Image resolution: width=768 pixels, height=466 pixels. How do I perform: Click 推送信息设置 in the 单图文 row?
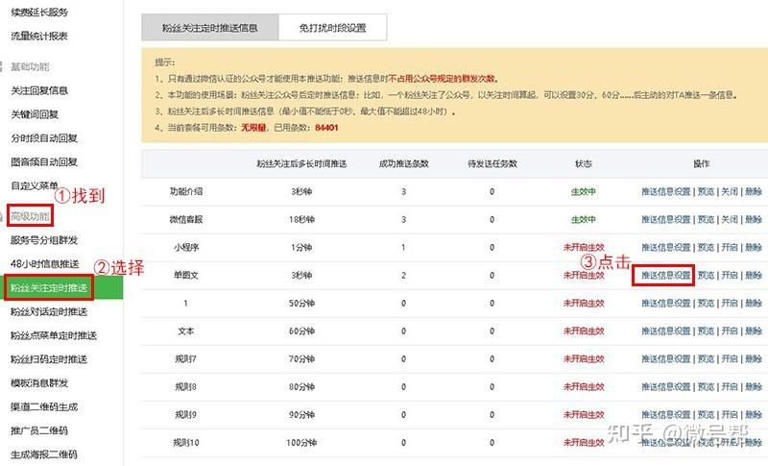(666, 276)
